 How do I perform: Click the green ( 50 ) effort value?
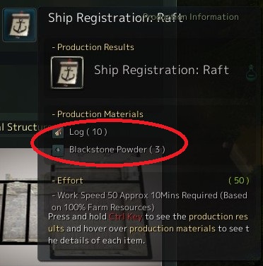tap(239, 181)
